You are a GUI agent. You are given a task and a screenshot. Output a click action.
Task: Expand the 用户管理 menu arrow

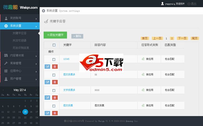click(36, 79)
